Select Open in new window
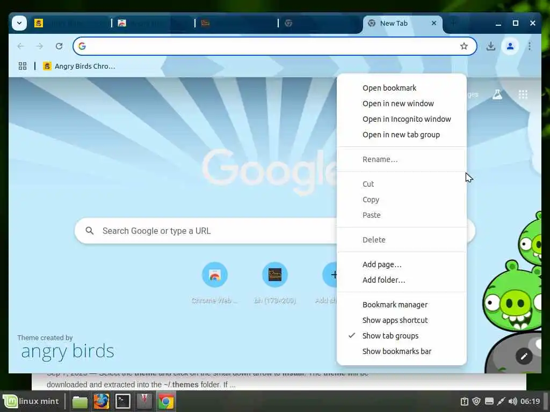 (x=401, y=104)
